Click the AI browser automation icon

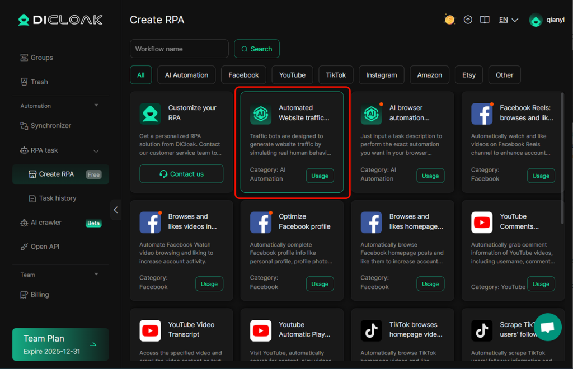click(x=372, y=113)
